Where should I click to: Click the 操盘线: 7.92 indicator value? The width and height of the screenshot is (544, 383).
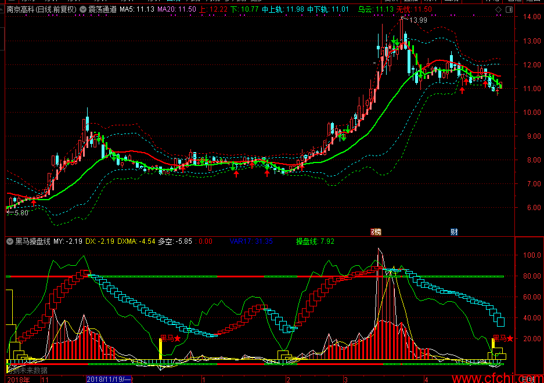(x=315, y=241)
